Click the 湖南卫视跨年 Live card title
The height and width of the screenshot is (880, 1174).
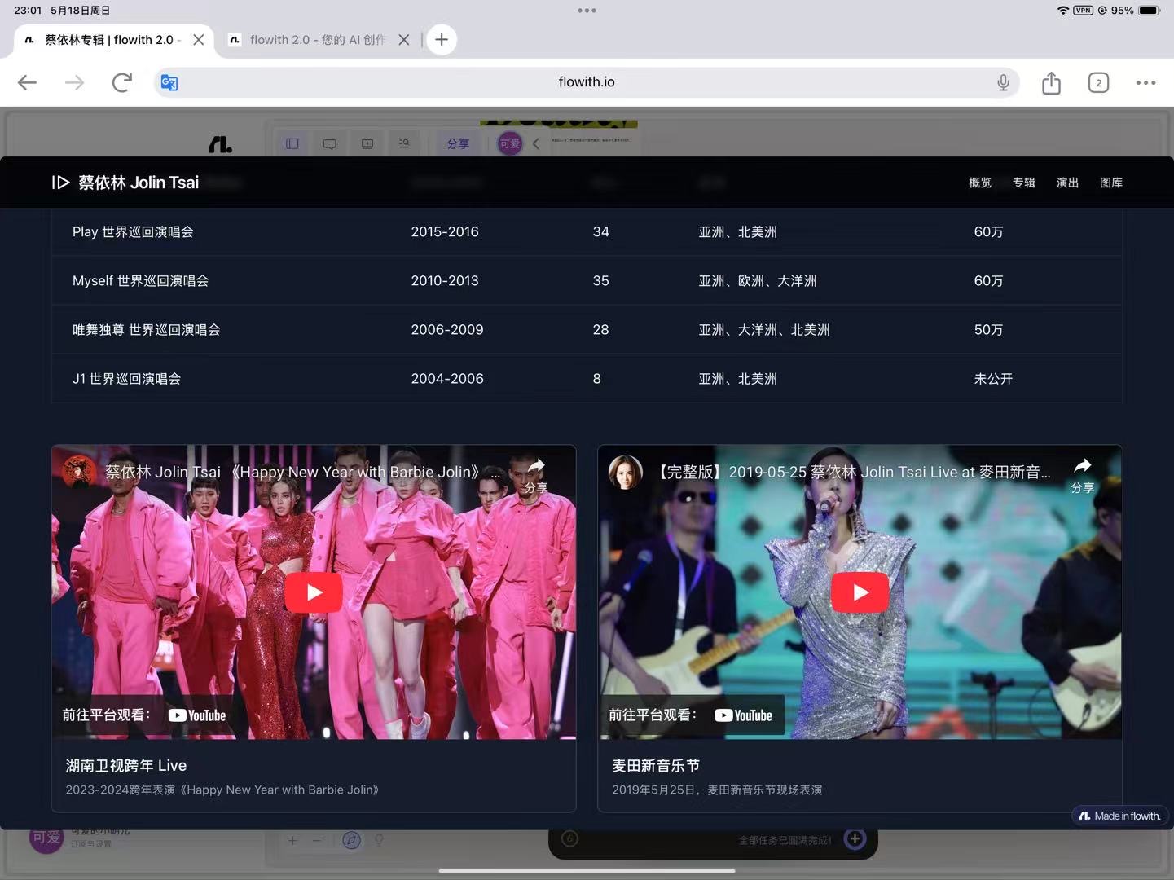tap(126, 766)
